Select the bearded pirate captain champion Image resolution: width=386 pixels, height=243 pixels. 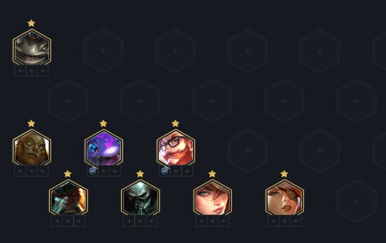click(68, 198)
